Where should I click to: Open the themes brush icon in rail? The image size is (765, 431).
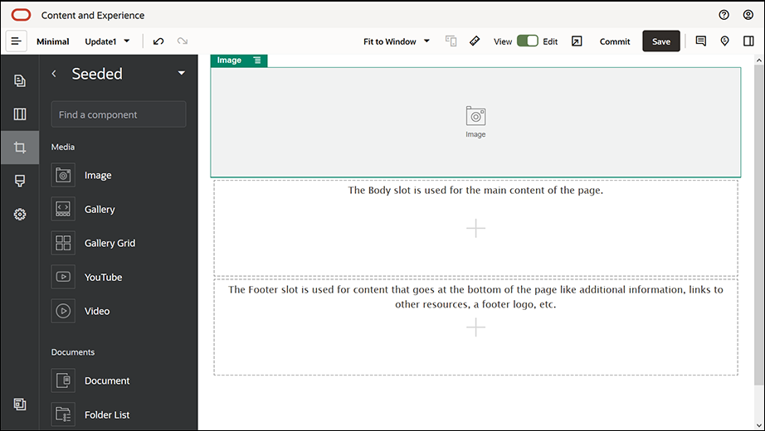(20, 181)
